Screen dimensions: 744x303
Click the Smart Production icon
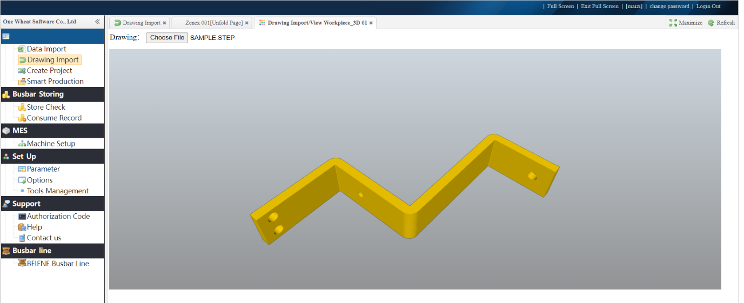pyautogui.click(x=22, y=82)
